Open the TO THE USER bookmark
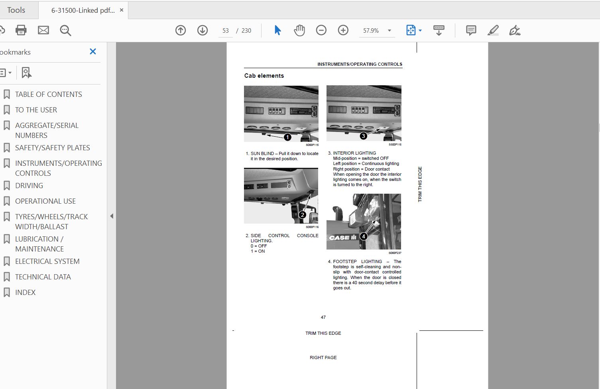600x389 pixels. [x=36, y=110]
